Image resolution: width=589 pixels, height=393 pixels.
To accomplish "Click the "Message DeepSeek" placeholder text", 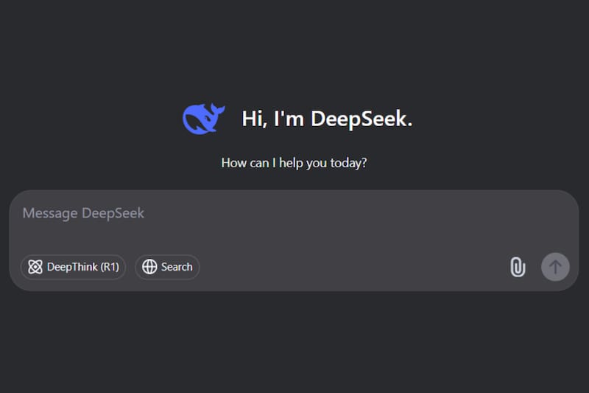I will [83, 213].
